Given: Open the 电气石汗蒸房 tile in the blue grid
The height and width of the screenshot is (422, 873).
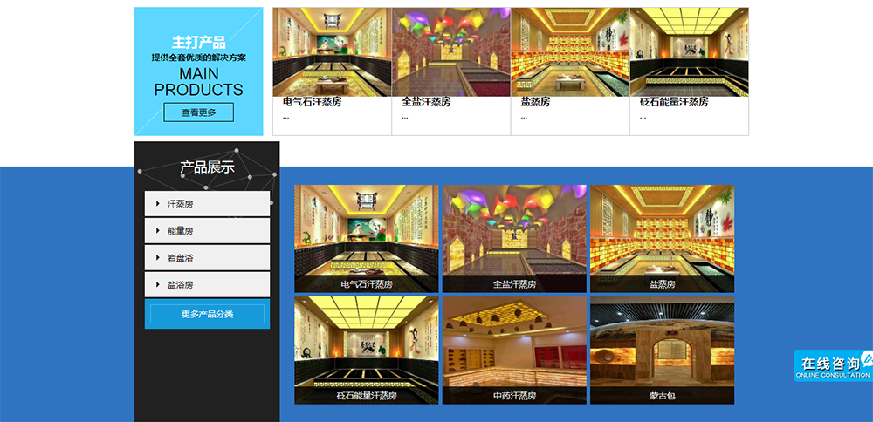Looking at the screenshot, I should (x=367, y=238).
